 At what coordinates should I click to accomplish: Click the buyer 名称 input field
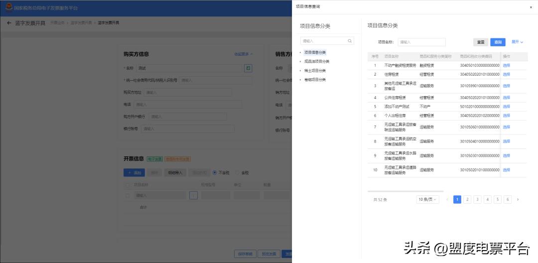click(189, 69)
